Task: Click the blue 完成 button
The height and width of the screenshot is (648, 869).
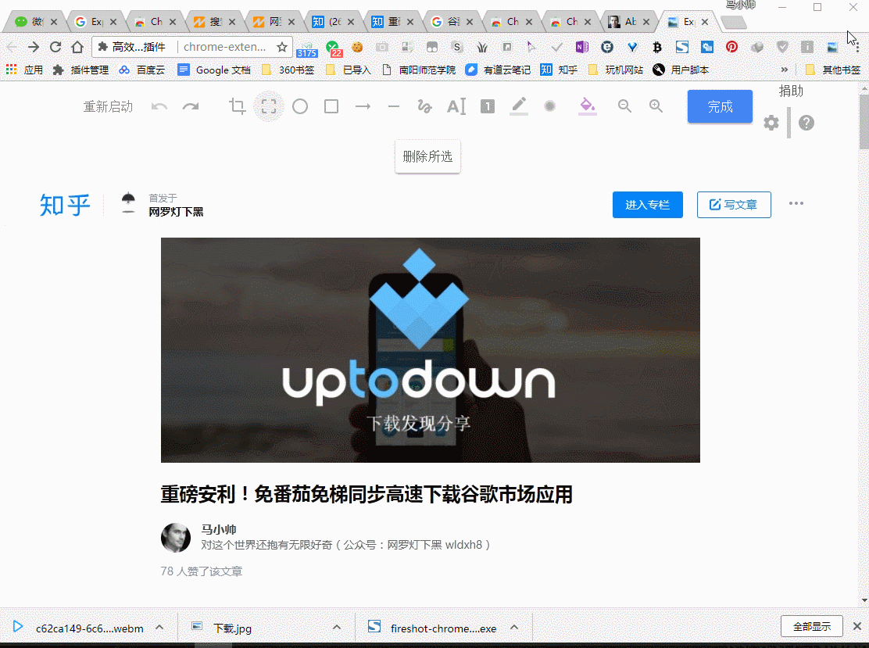Action: (720, 106)
